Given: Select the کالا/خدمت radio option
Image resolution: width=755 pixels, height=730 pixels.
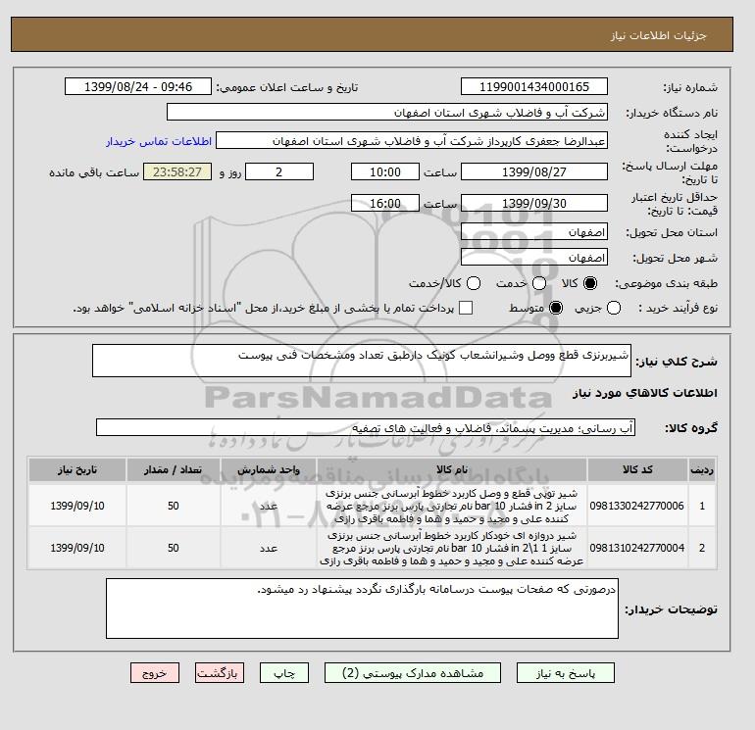Looking at the screenshot, I should [474, 283].
